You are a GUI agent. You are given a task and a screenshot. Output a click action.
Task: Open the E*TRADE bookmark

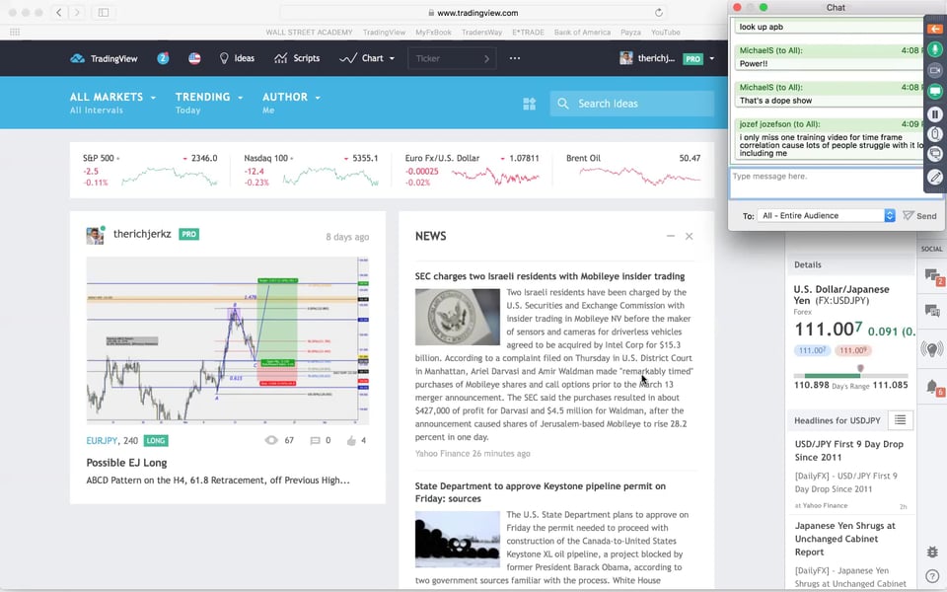pos(528,32)
